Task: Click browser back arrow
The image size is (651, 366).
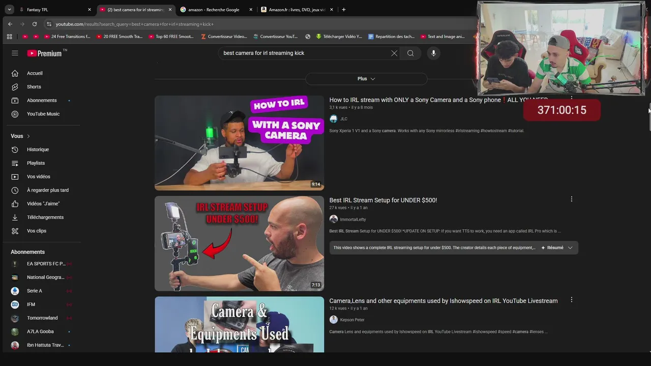Action: pos(10,24)
